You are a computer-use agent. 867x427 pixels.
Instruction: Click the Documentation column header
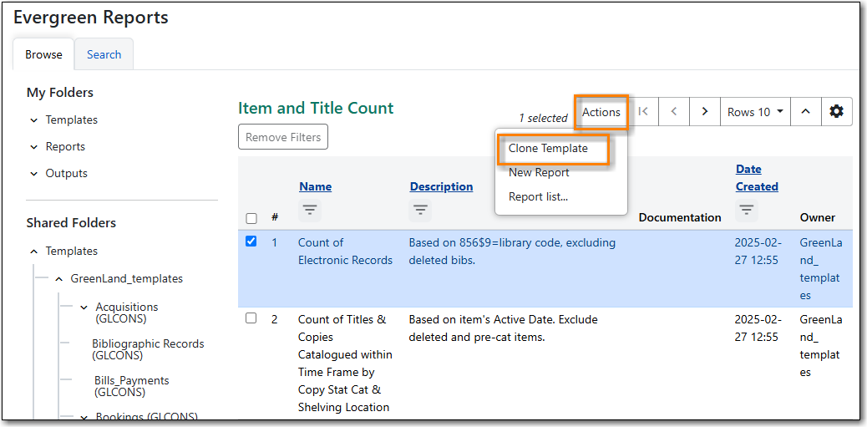click(x=680, y=217)
